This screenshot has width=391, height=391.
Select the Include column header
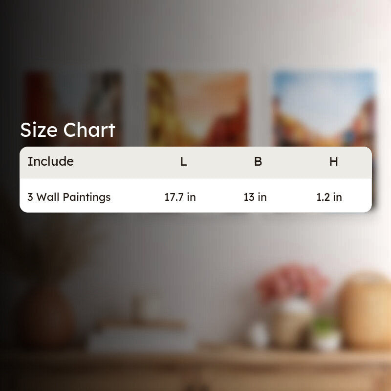[51, 161]
